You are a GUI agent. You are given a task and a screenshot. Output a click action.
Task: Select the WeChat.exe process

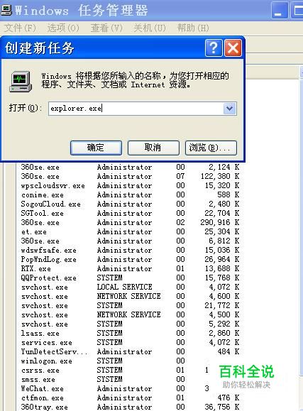click(x=43, y=389)
